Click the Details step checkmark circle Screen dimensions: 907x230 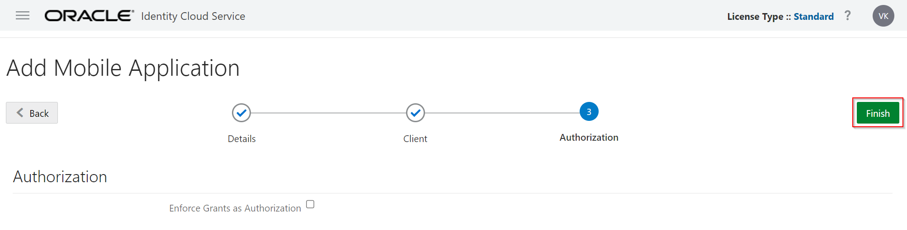pyautogui.click(x=241, y=113)
